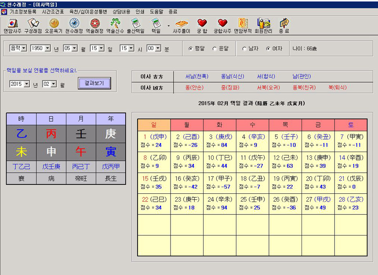
Task: Open the 회원관리 members icon
Action: (x=263, y=25)
